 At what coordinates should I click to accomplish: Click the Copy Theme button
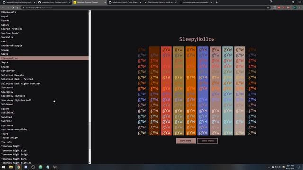pyautogui.click(x=186, y=141)
